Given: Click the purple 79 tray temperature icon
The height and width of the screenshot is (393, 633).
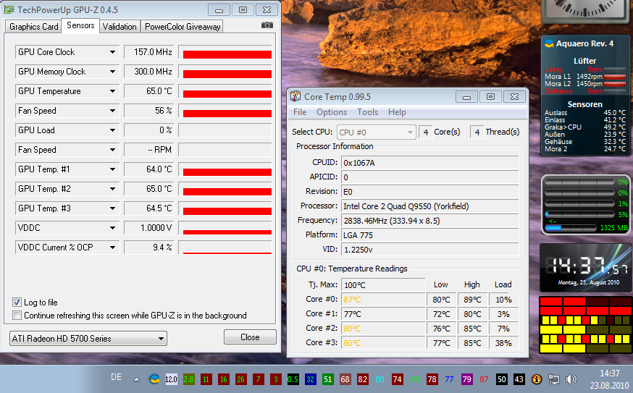Looking at the screenshot, I should (466, 379).
